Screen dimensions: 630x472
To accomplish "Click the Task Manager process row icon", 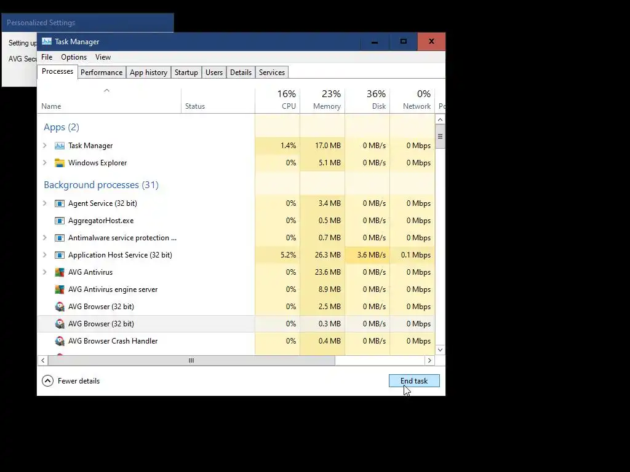I will (60, 146).
